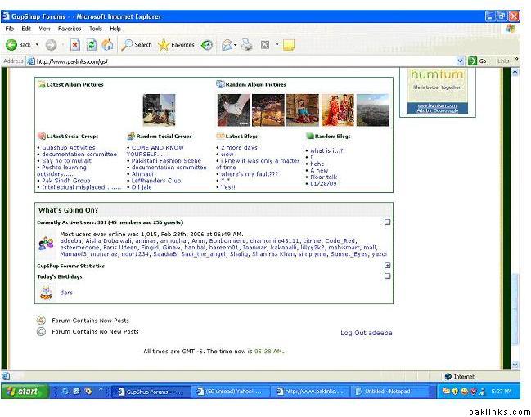Refresh the page with the Refresh icon
This screenshot has width=531, height=417.
coord(91,45)
